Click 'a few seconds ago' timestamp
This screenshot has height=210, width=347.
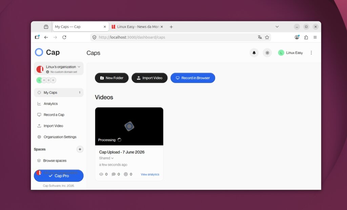point(113,164)
